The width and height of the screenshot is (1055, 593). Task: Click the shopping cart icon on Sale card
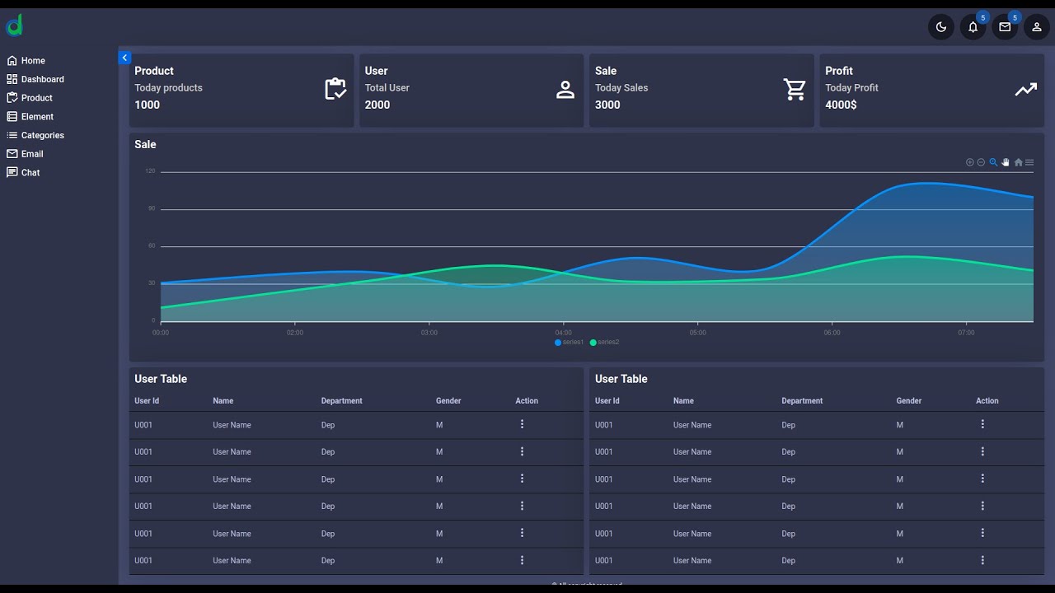pyautogui.click(x=795, y=90)
